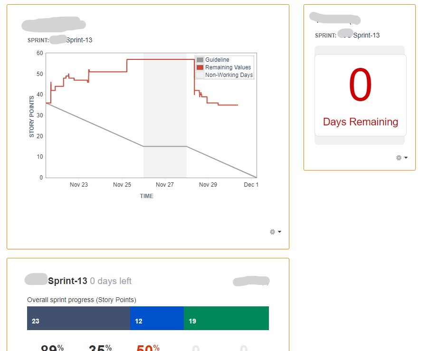This screenshot has width=429, height=351.
Task: Click the Nov 23 time axis label
Action: click(79, 185)
